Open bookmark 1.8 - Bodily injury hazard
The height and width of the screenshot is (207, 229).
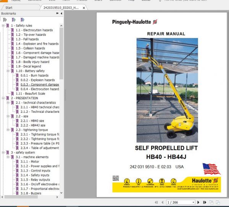point(32,62)
